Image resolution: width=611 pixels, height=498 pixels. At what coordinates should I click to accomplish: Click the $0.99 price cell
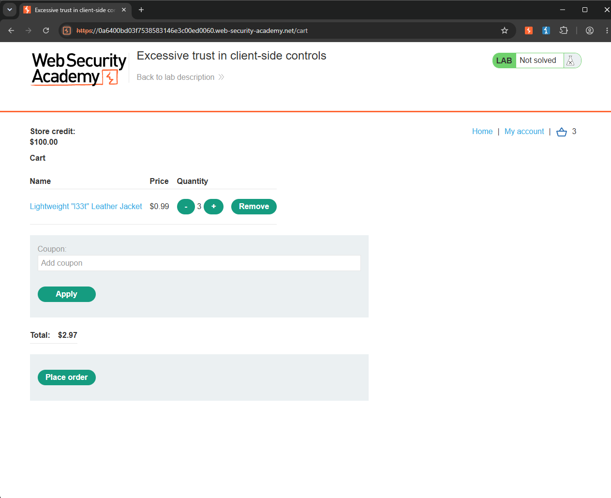[x=160, y=207]
